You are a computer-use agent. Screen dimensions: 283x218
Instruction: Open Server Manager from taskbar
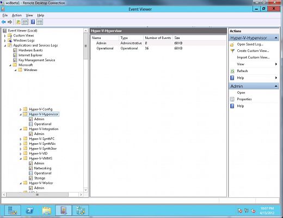13,210
